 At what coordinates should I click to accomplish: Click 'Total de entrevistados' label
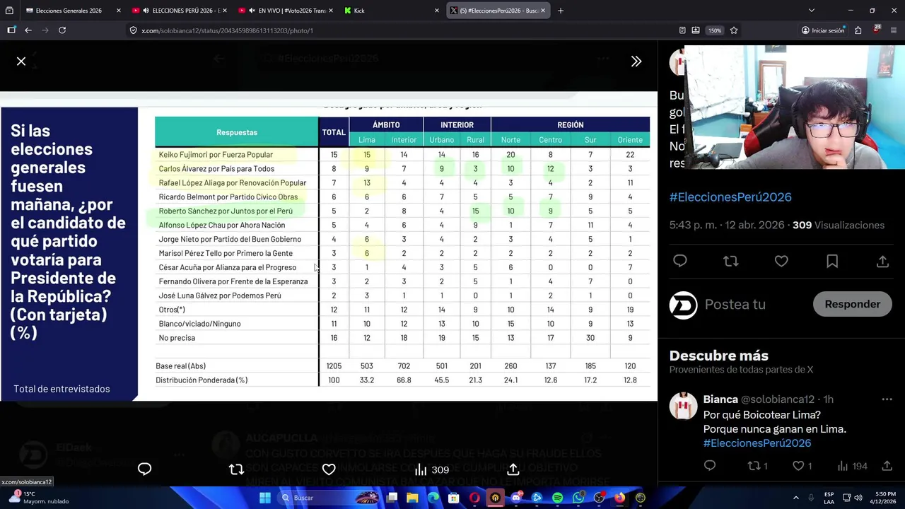(62, 389)
